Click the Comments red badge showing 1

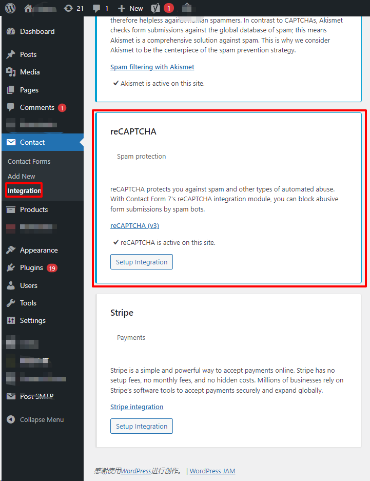(62, 108)
